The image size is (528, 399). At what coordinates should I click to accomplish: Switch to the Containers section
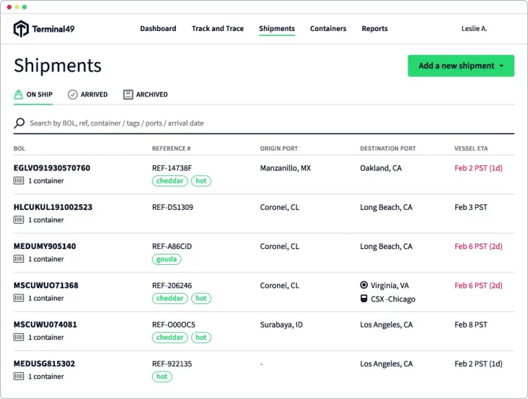pos(328,29)
